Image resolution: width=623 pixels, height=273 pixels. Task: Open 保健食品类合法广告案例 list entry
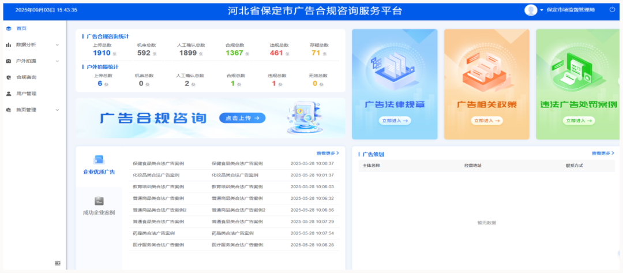click(x=237, y=164)
